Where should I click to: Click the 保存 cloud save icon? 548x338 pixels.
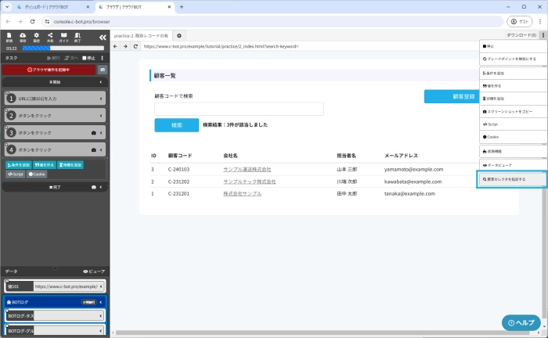[x=23, y=37]
